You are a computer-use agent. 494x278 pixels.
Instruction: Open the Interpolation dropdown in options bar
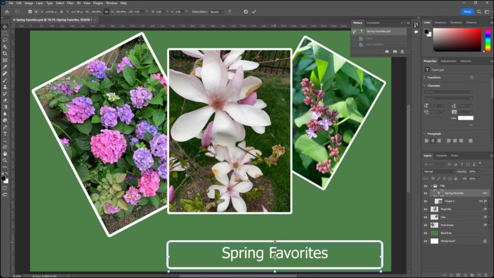click(x=217, y=12)
